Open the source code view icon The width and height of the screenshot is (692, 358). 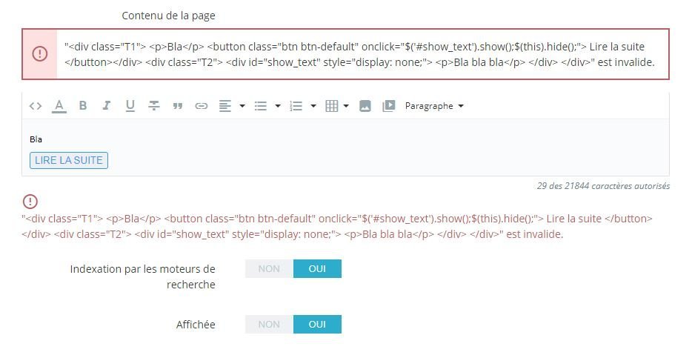click(36, 106)
